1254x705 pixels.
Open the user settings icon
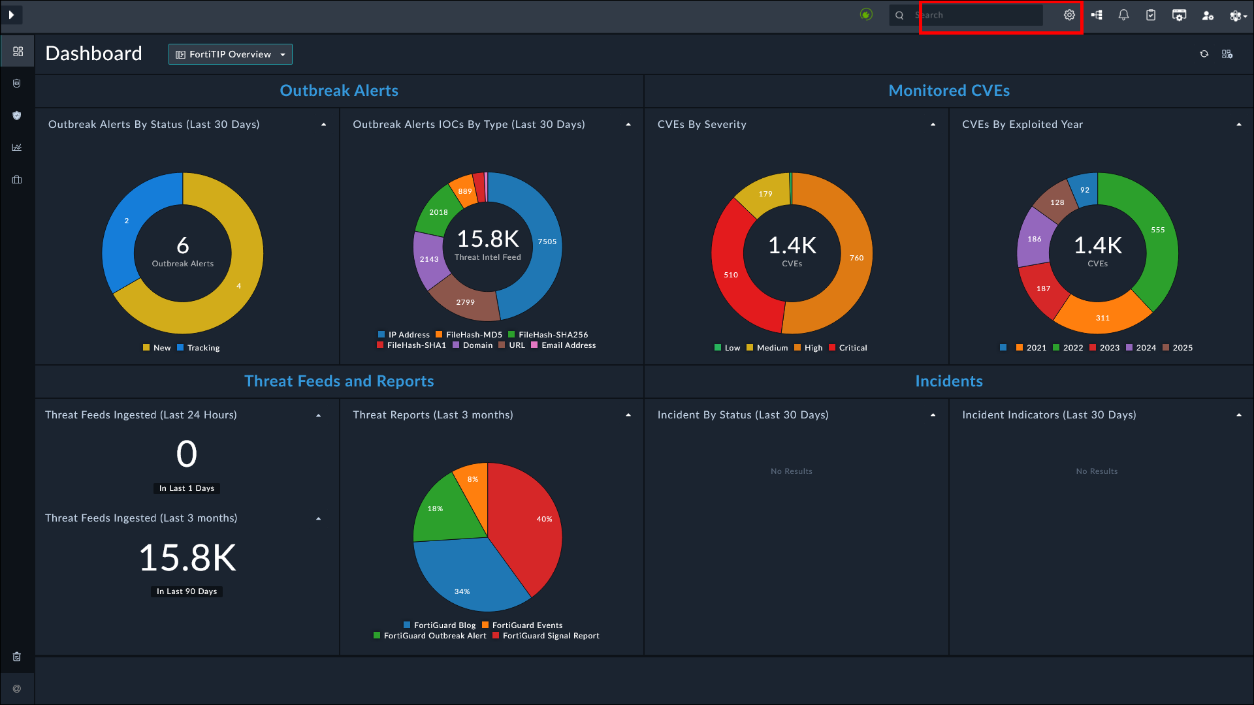[x=1208, y=15]
